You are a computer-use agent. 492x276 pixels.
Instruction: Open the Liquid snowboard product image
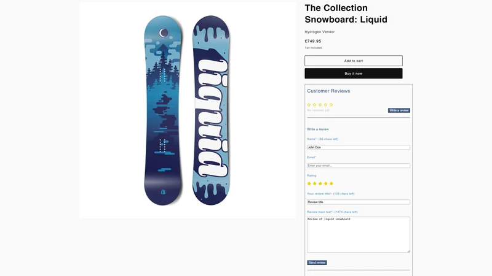point(188,110)
